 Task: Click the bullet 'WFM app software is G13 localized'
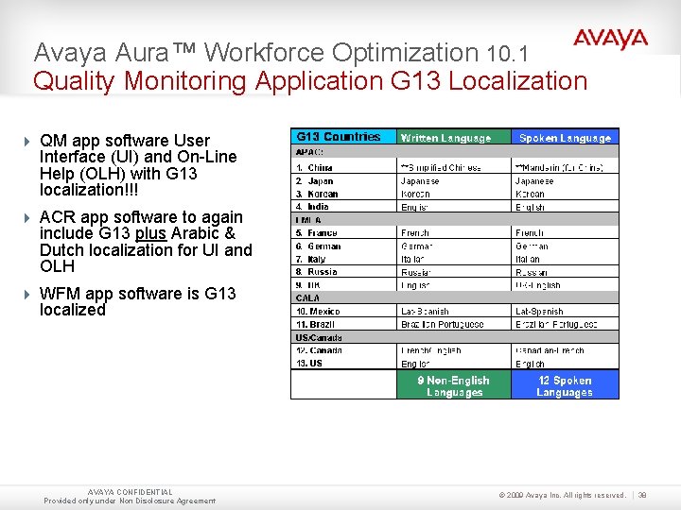tap(138, 301)
